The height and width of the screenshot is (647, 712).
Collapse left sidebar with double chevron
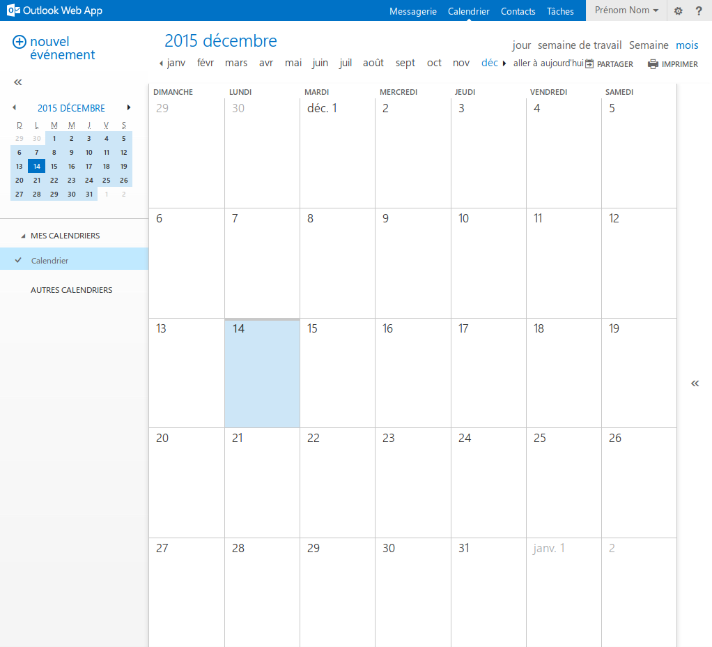tap(18, 82)
